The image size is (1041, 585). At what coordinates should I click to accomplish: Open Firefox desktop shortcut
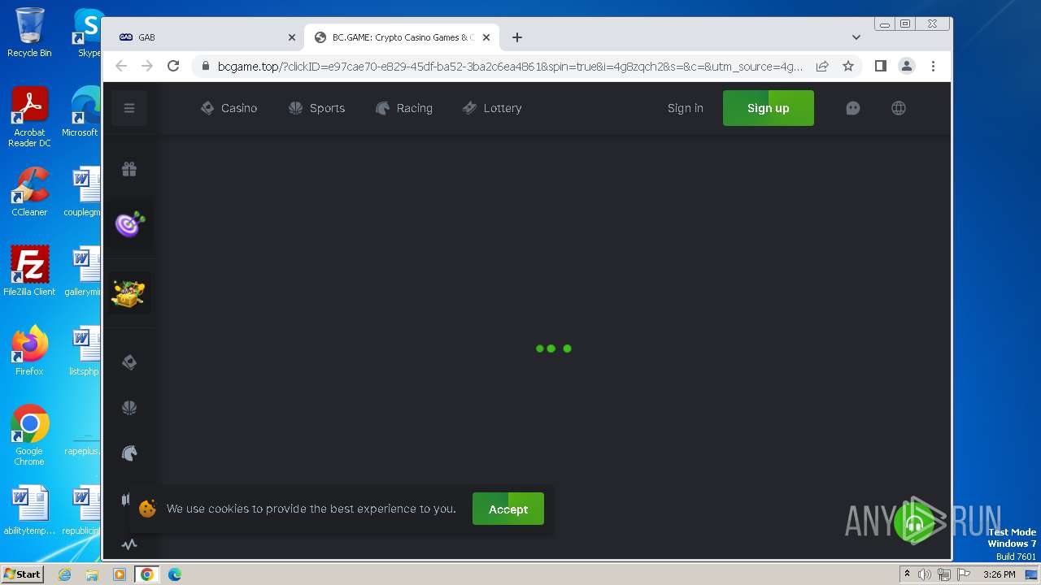coord(29,350)
